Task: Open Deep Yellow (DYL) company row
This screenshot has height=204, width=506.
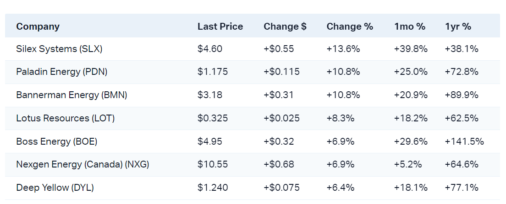Action: tap(55, 188)
